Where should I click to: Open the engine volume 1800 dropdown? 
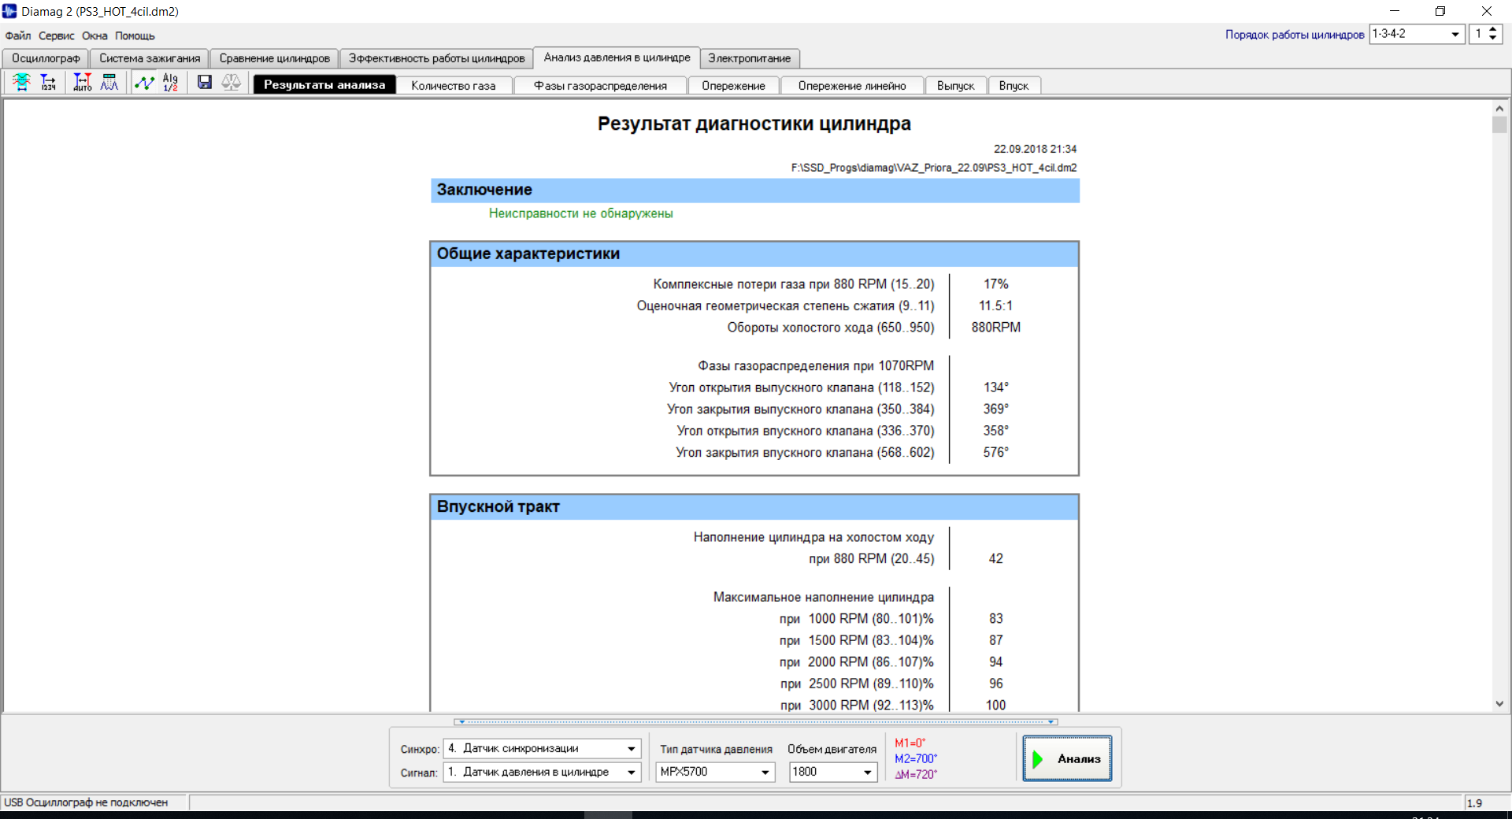tap(867, 773)
